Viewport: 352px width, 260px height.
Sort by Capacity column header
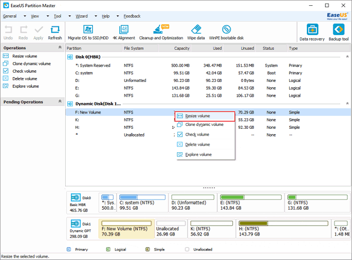tap(175, 48)
